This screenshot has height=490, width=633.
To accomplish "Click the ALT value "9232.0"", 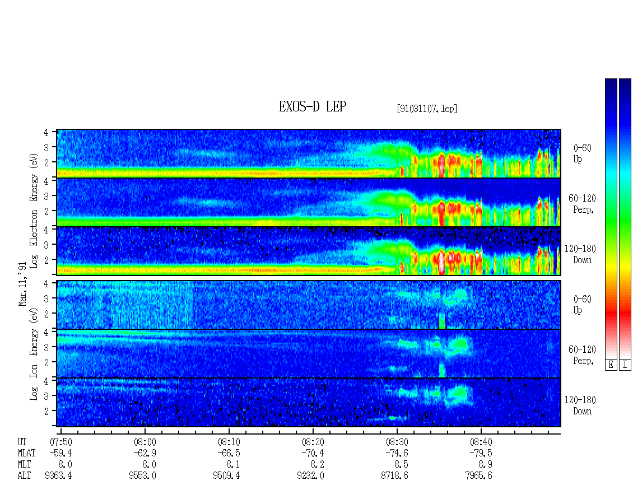I will 310,476.
